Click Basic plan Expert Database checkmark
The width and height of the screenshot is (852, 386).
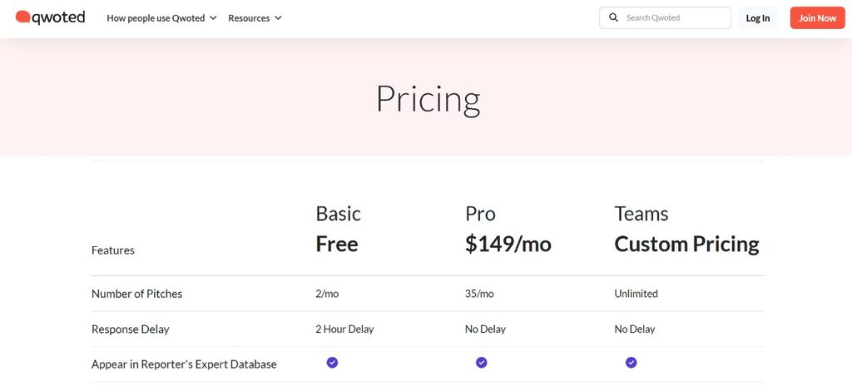[333, 363]
